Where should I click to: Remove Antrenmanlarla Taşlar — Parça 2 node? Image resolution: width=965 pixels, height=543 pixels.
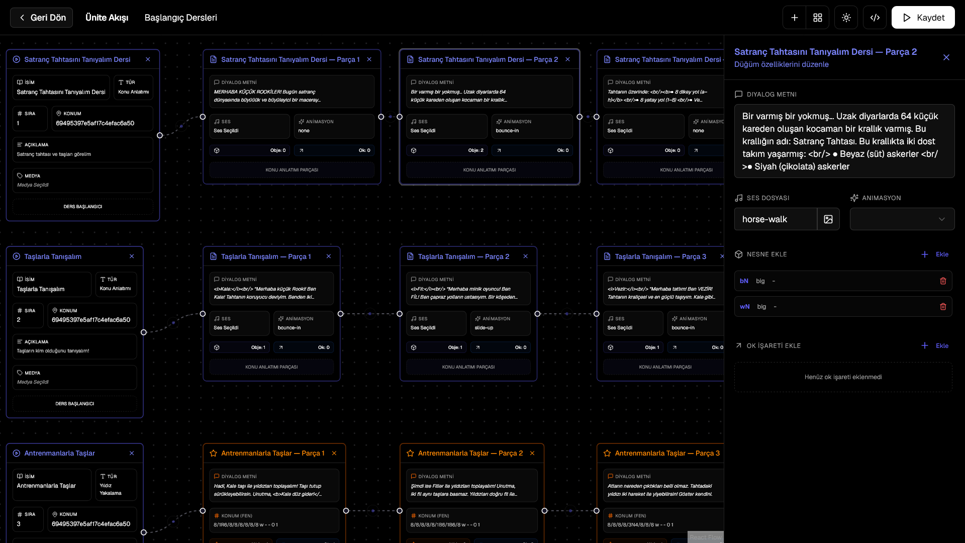click(532, 454)
